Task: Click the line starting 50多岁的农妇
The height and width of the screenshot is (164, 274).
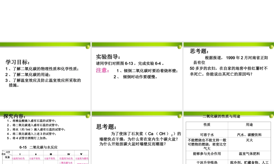Action: (x=229, y=68)
